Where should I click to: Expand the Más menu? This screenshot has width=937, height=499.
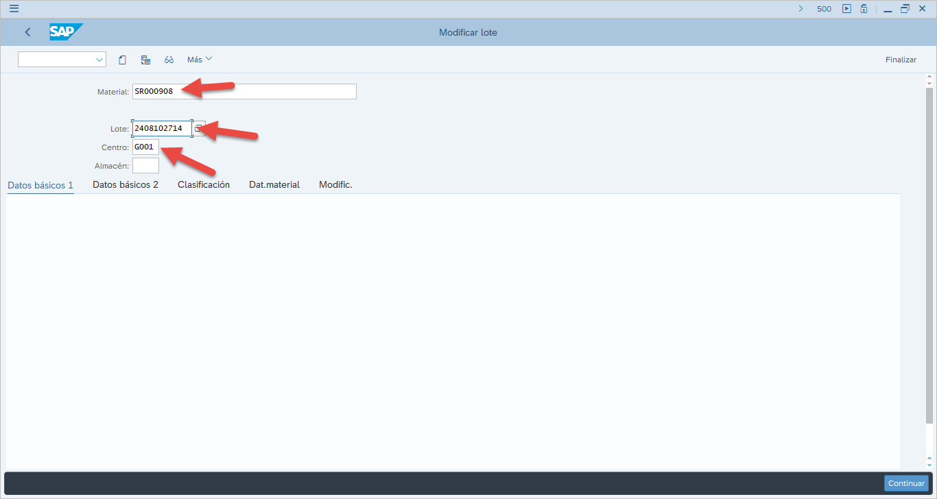(x=200, y=60)
